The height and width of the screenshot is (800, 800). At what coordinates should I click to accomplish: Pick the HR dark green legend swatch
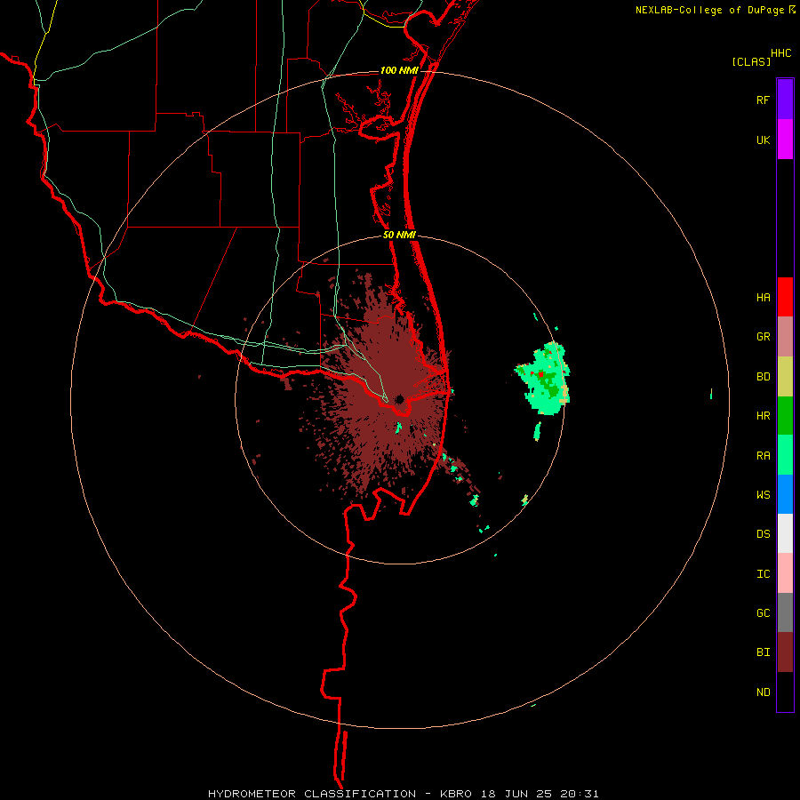pos(785,416)
